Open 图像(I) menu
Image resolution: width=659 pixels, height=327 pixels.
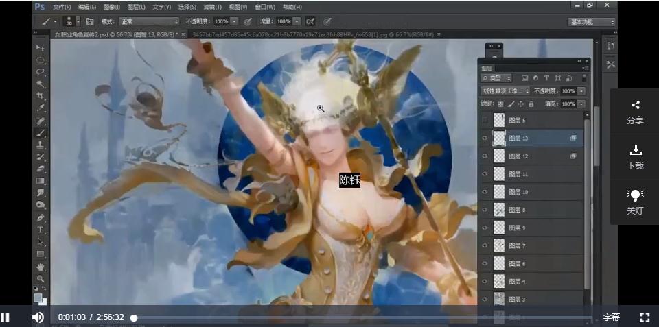pyautogui.click(x=111, y=7)
